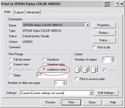
Task: Switch to the Layout tab
Action: click(x=19, y=12)
